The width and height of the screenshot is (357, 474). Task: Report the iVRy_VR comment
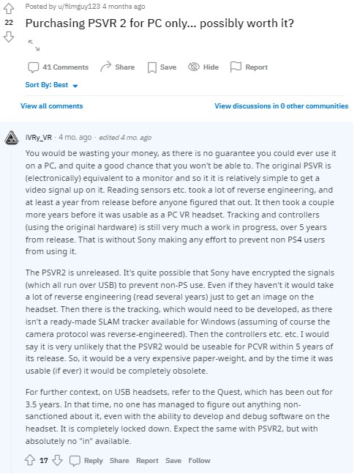(x=147, y=461)
